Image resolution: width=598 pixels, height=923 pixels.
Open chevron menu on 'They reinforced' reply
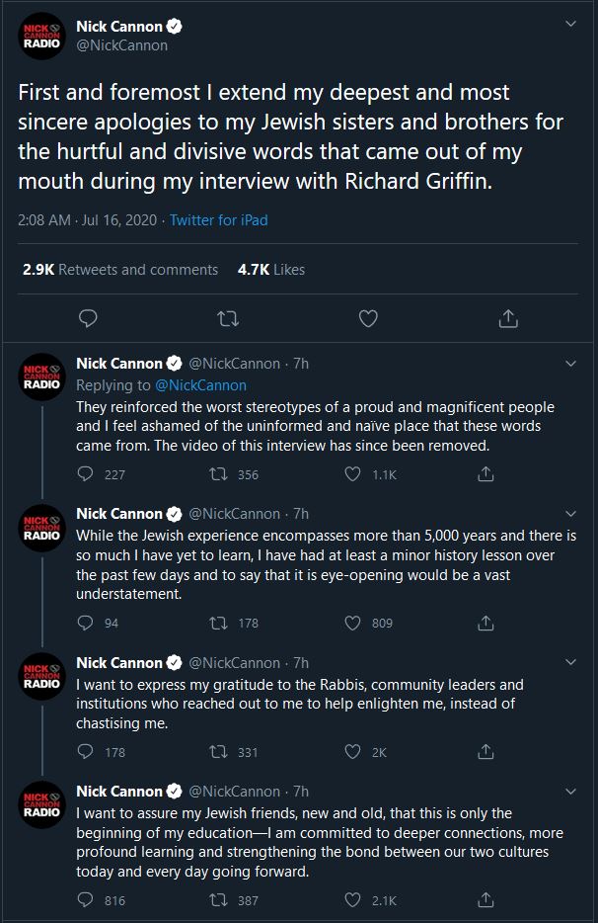570,363
